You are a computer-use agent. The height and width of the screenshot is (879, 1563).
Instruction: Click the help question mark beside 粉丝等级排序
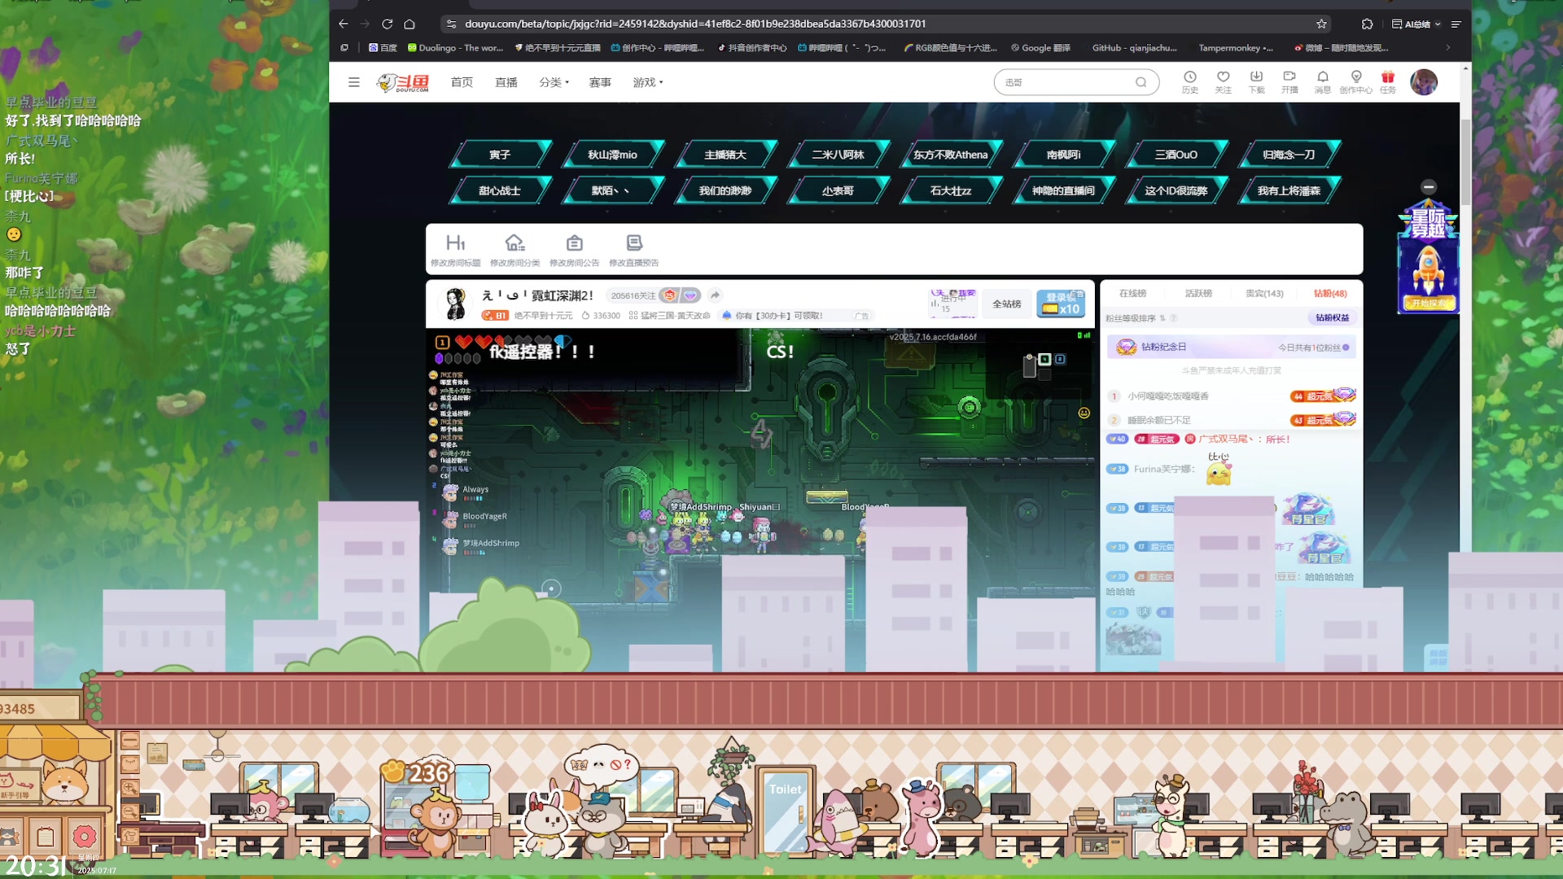click(x=1174, y=318)
